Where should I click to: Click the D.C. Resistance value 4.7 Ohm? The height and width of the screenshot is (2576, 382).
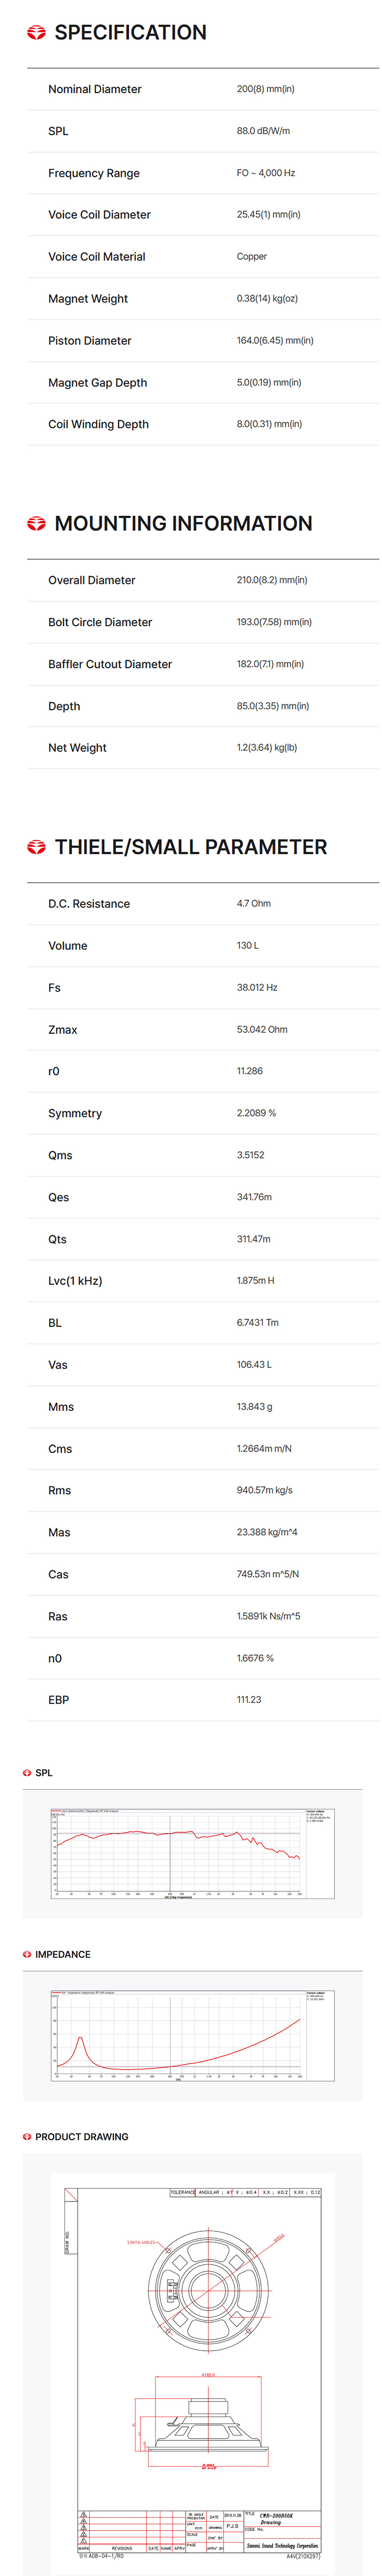[x=253, y=903]
